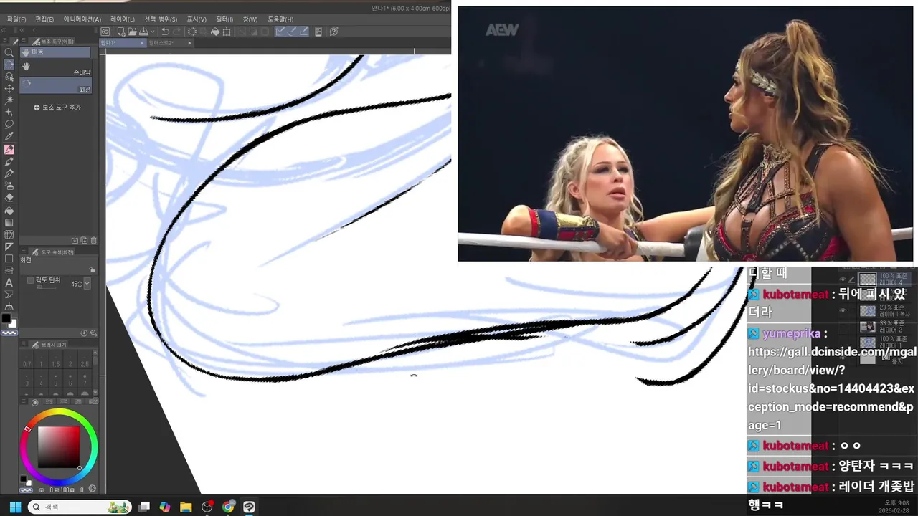918x516 pixels.
Task: Select the Eyedropper tool
Action: 9,137
